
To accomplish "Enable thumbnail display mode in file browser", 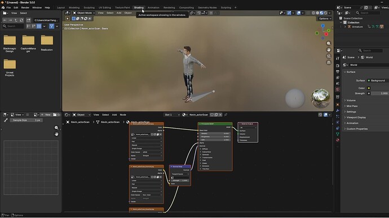I will (39, 26).
